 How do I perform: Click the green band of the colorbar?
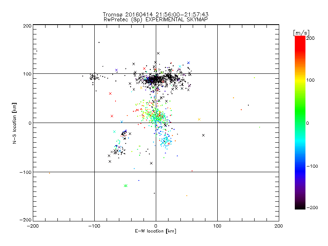pos(300,111)
